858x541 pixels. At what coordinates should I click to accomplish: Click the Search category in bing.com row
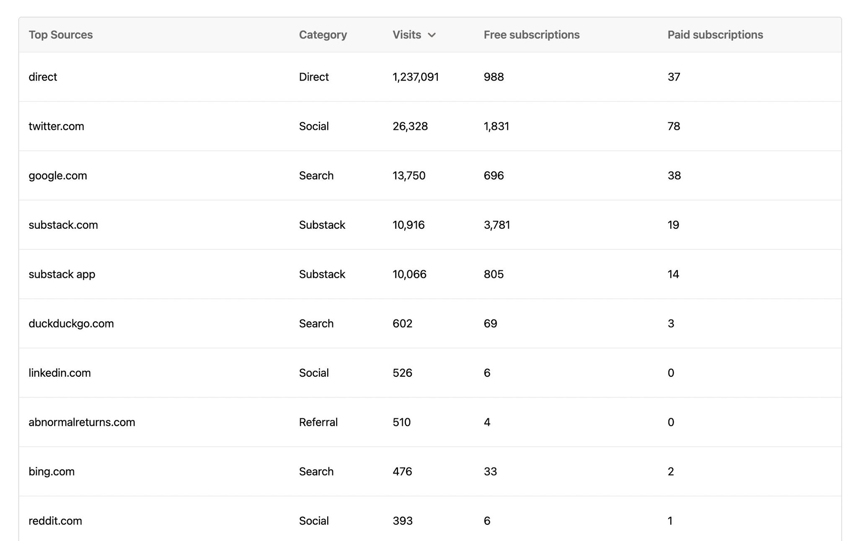pos(316,472)
